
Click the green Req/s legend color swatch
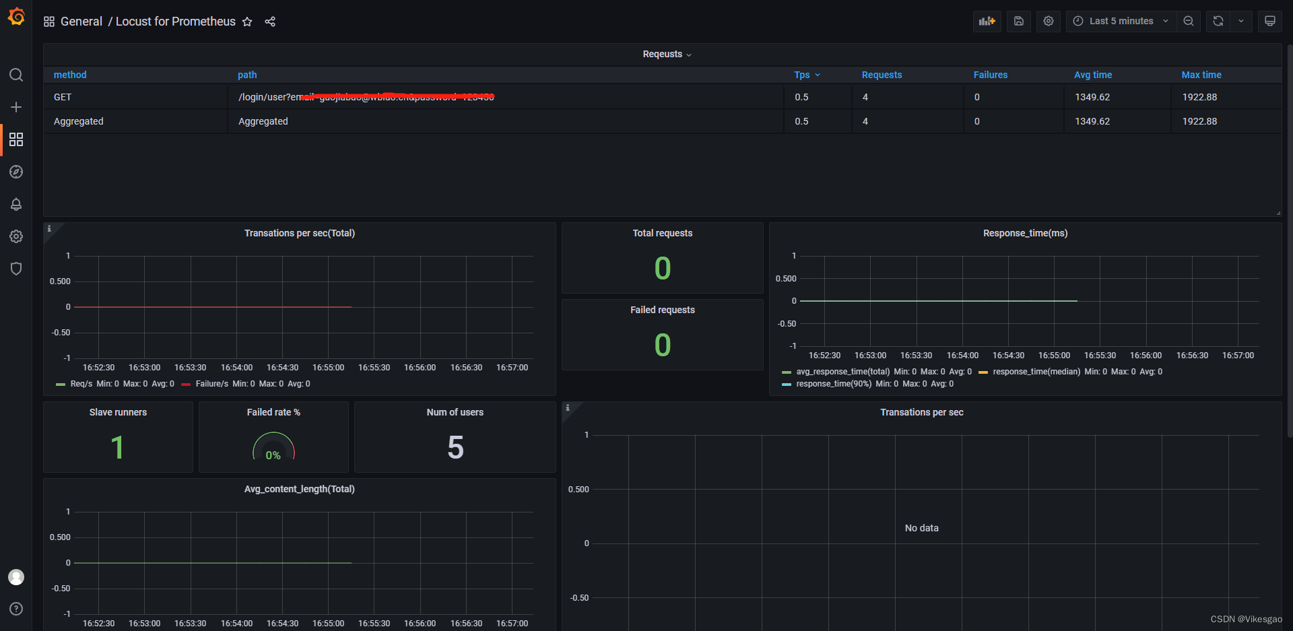coord(61,385)
